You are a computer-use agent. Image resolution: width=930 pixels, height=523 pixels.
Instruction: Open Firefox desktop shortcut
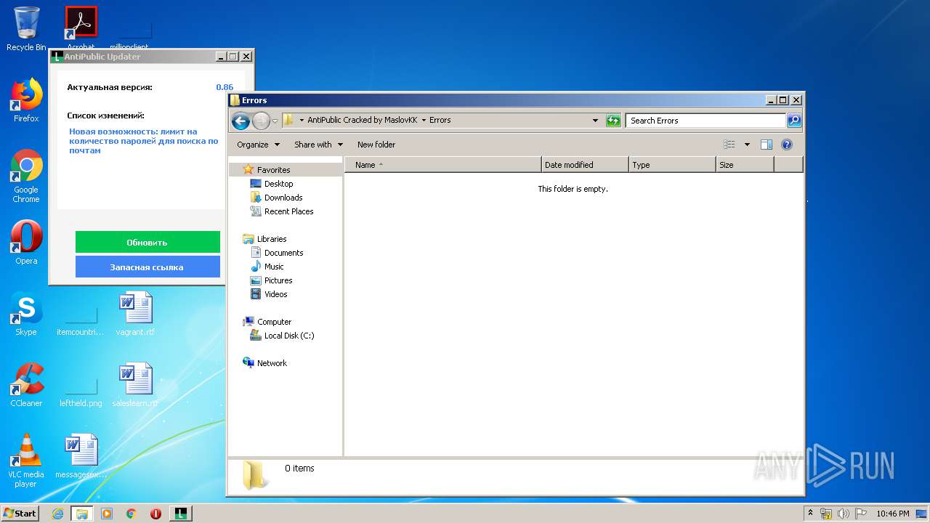(x=26, y=100)
